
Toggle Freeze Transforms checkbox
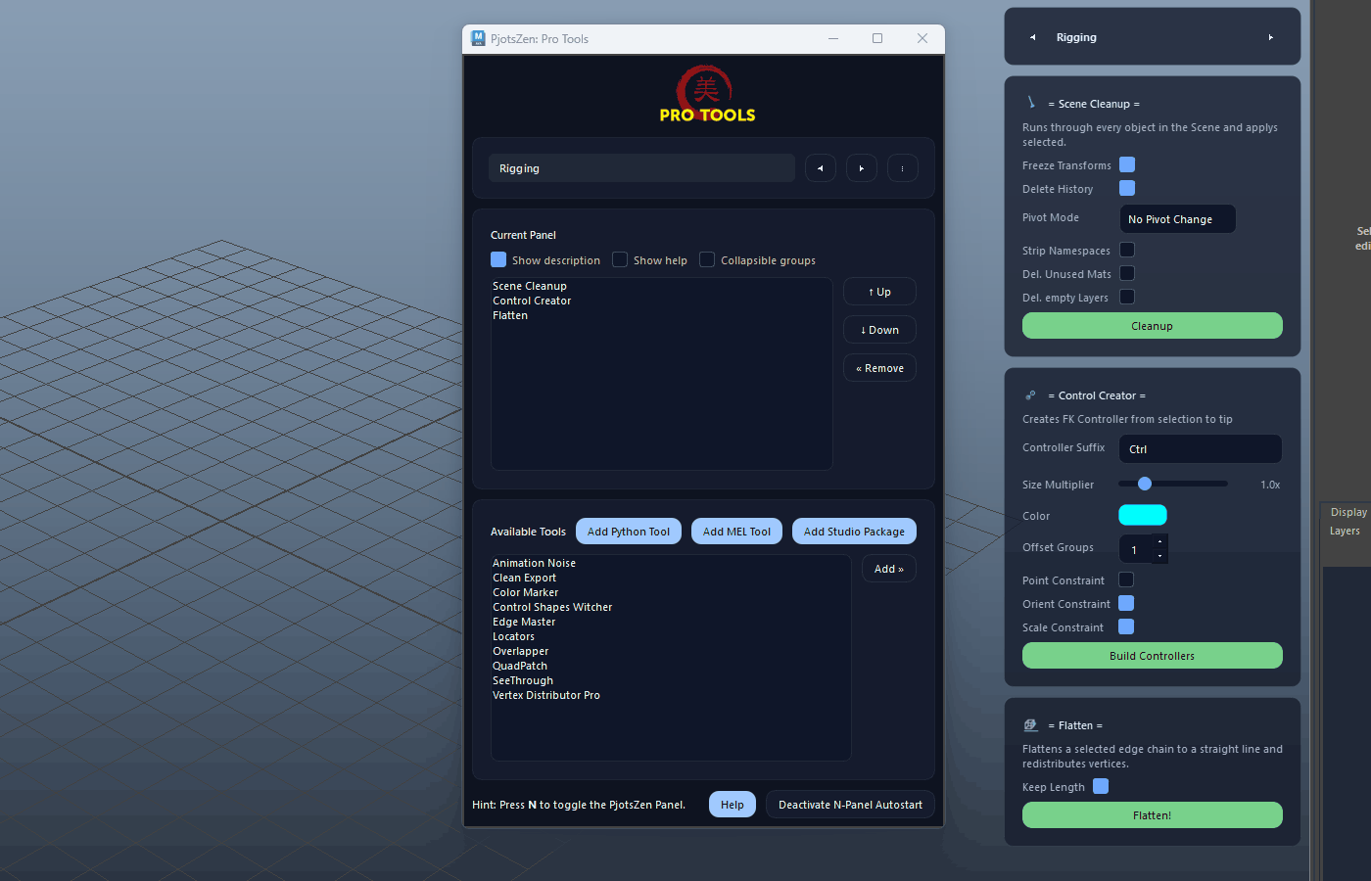pos(1127,164)
